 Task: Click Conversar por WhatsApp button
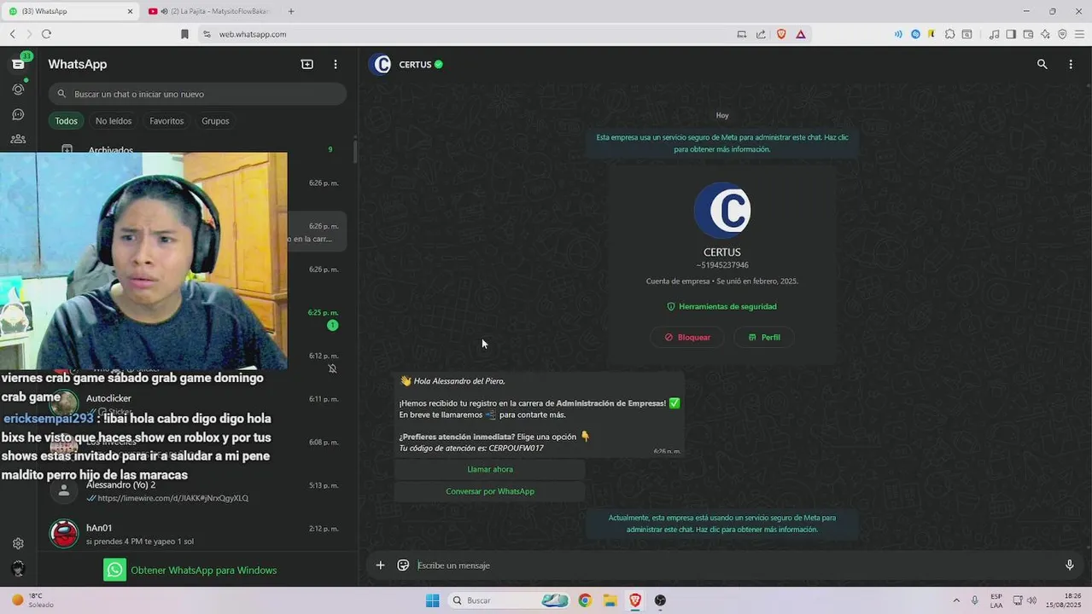(x=490, y=491)
